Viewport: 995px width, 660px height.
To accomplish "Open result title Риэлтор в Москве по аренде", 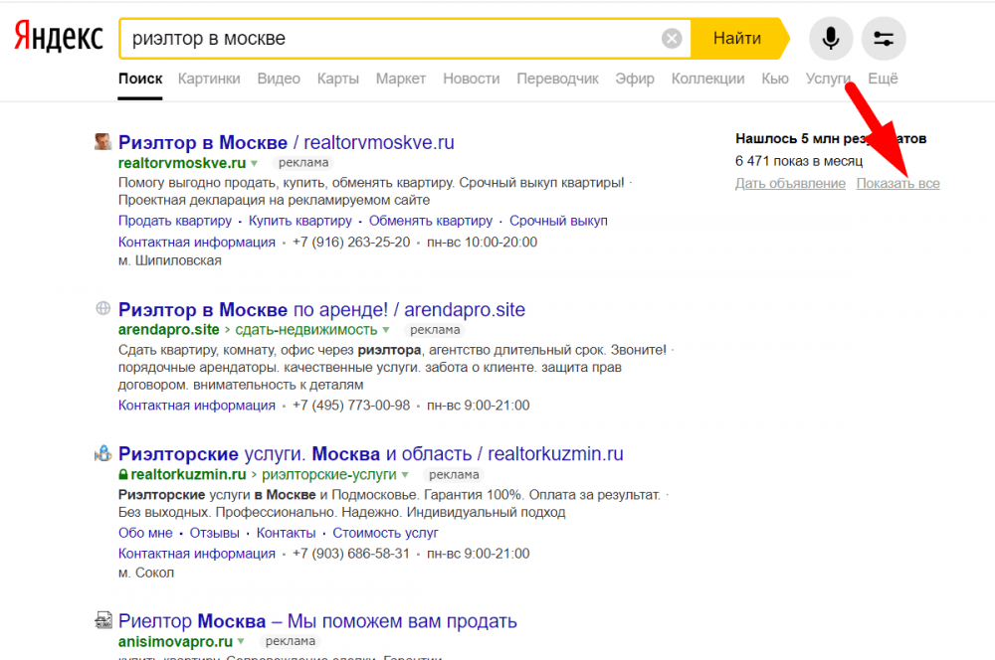I will [321, 310].
